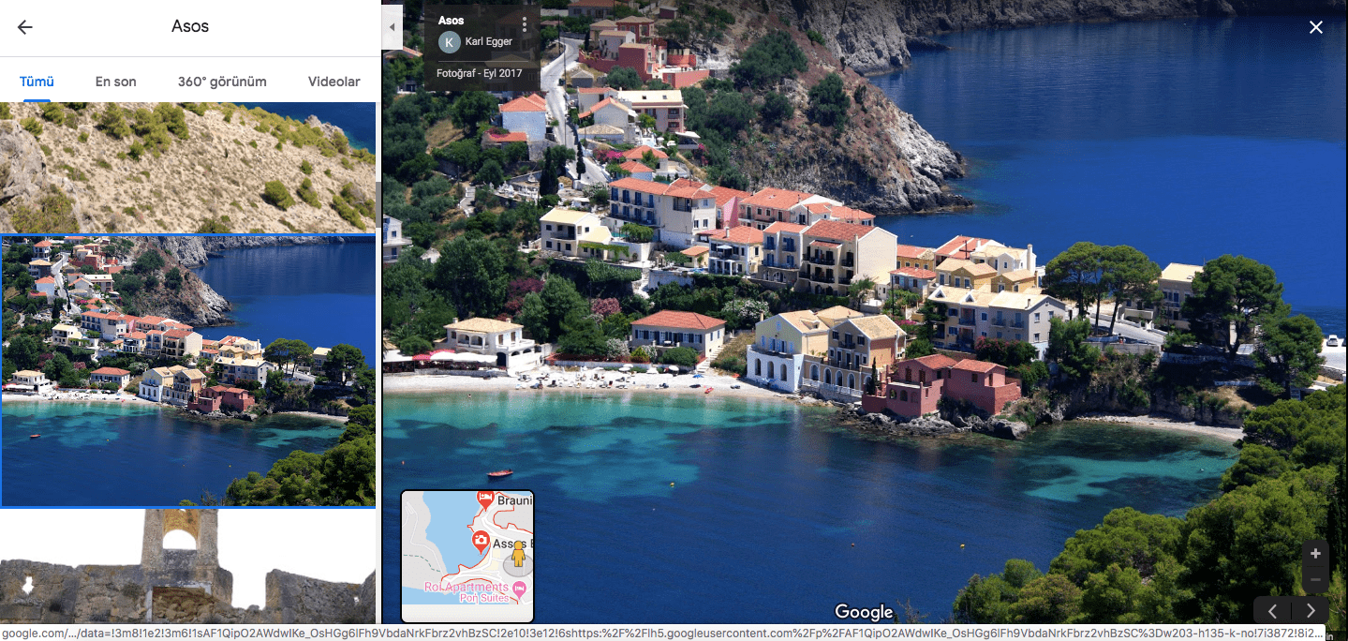Go back using the left arrow icon
Viewport: 1348px width, 641px height.
tap(25, 27)
